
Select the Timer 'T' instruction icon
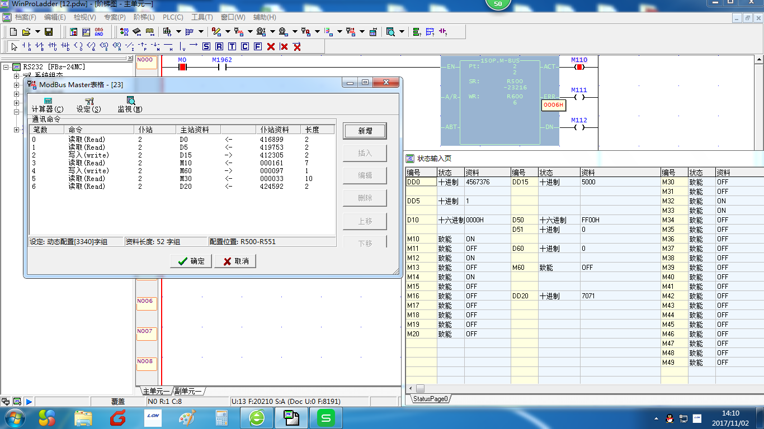(x=232, y=46)
